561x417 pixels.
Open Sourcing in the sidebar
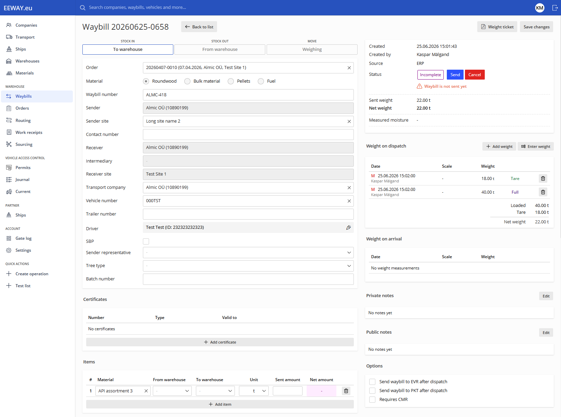(x=24, y=144)
